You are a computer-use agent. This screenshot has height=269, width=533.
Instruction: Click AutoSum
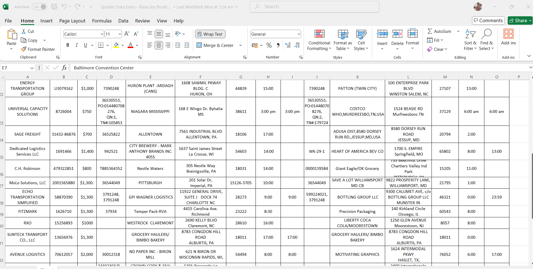(x=439, y=31)
